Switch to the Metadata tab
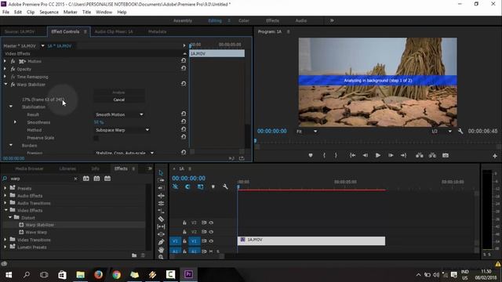Viewport: 502px width, 282px height. click(x=157, y=31)
